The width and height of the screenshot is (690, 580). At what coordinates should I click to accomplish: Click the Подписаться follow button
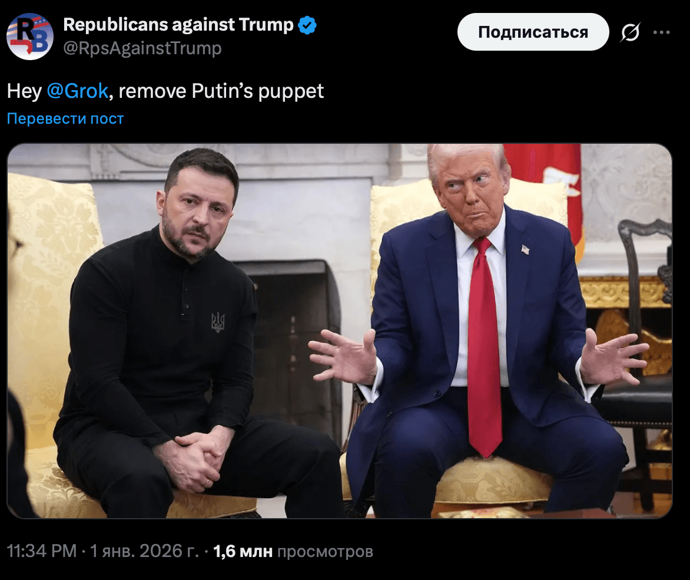533,32
